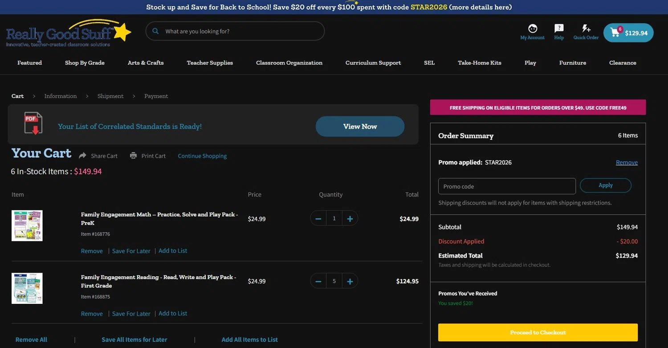Open Furniture menu

(x=573, y=63)
